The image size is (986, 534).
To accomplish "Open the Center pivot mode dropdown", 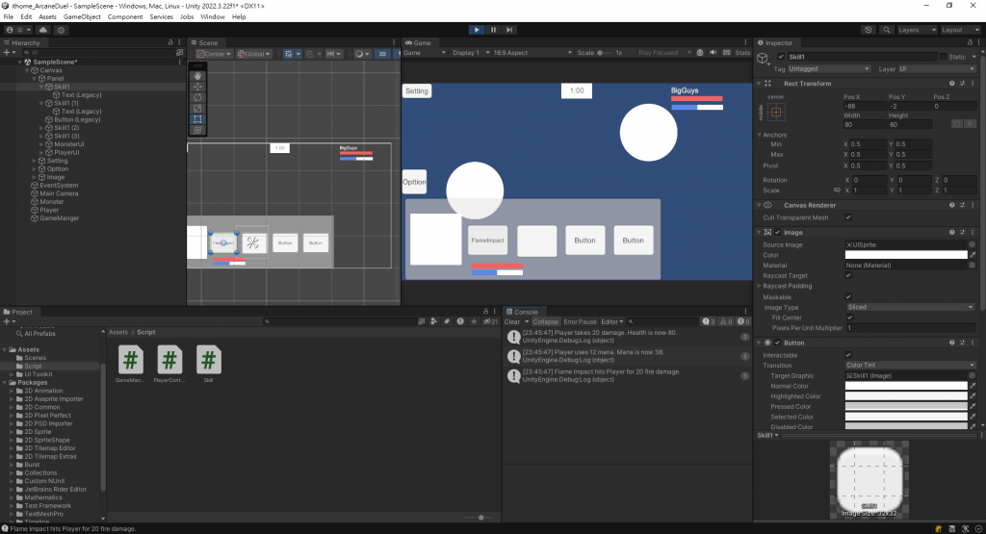I will [x=214, y=54].
